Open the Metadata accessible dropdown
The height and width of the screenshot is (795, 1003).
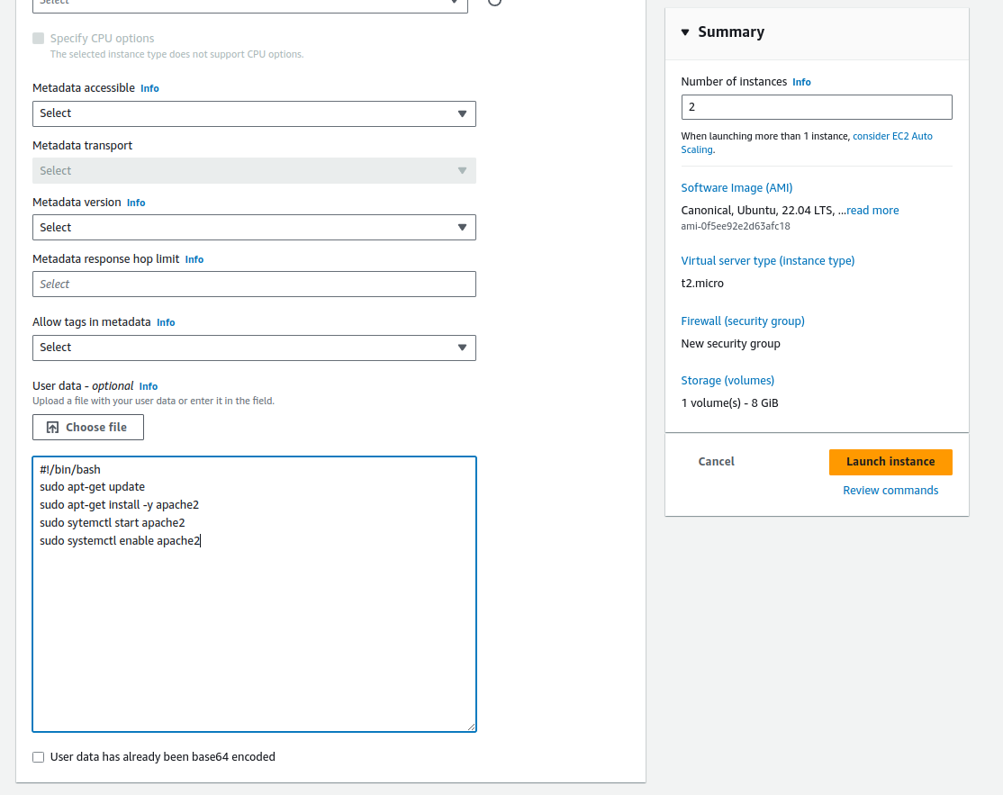[x=254, y=113]
